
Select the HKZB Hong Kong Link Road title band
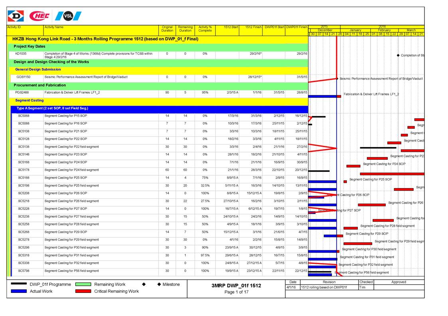pyautogui.click(x=158, y=39)
